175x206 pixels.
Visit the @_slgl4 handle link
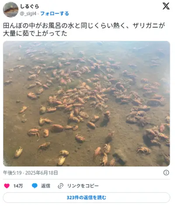click(x=28, y=14)
